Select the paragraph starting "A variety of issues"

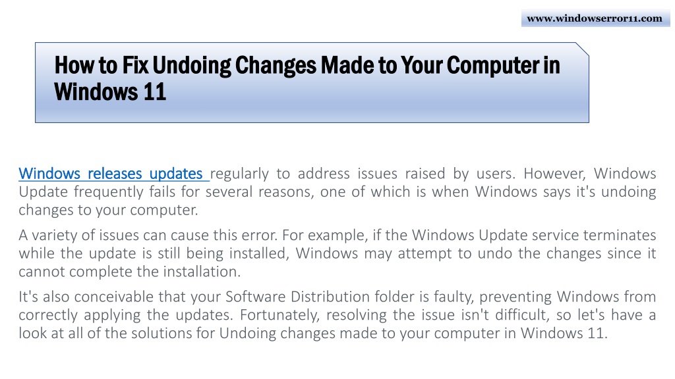click(x=337, y=253)
